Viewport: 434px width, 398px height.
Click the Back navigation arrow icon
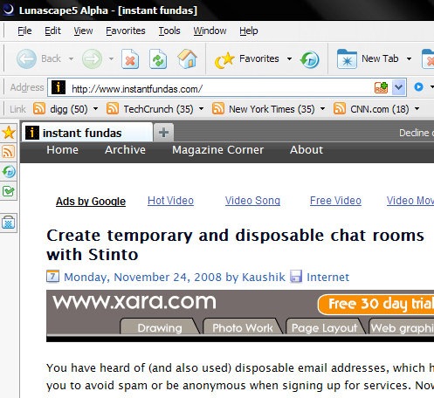(x=26, y=58)
